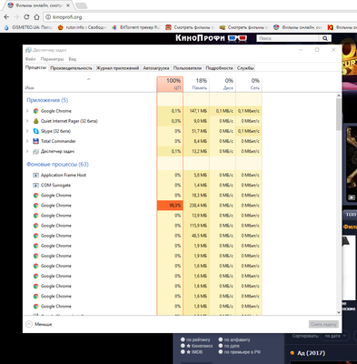The height and width of the screenshot is (364, 357).
Task: Collapse details with the 'Меньше' chevron
Action: 29,324
